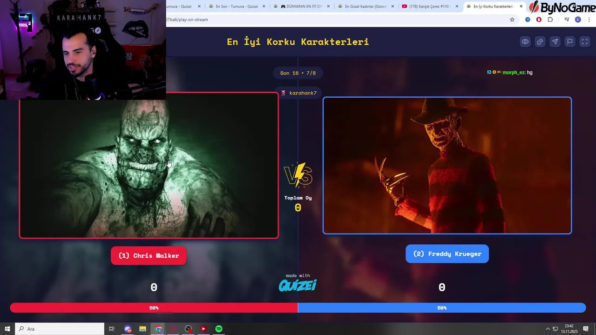Switch to the 'En Son - Turnuva - Quizei' tab
596x335 pixels.
[237, 7]
